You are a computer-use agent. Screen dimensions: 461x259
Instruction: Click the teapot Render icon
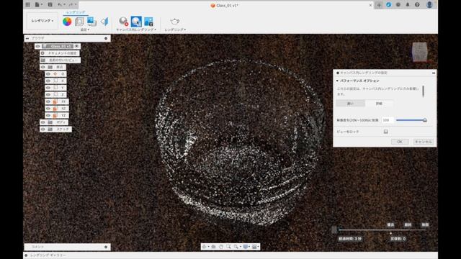(x=174, y=22)
